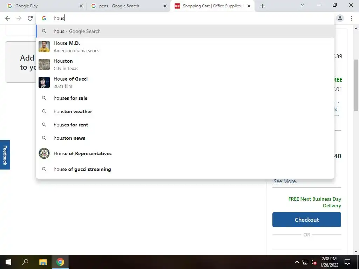The image size is (359, 269).
Task: Reload the page with the refresh icon
Action: (x=30, y=18)
